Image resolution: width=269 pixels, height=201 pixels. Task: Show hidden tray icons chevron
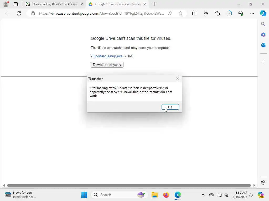pyautogui.click(x=203, y=195)
